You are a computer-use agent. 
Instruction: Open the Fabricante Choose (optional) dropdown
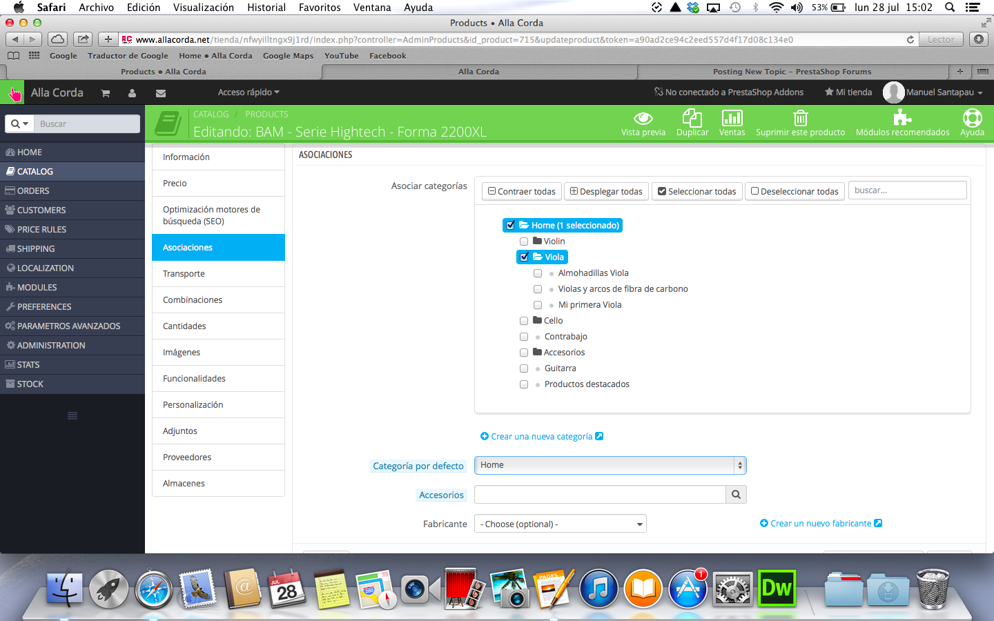pos(561,524)
